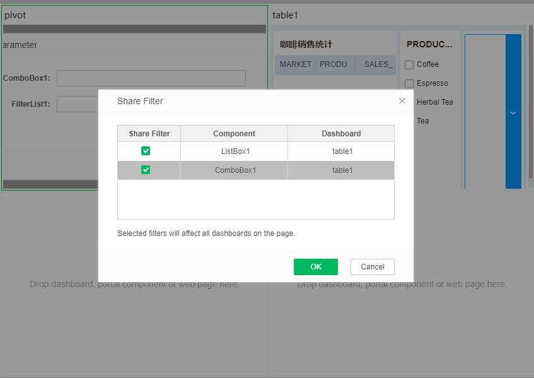Expand the blue chevron dropdown arrow
The width and height of the screenshot is (534, 378).
(x=513, y=113)
